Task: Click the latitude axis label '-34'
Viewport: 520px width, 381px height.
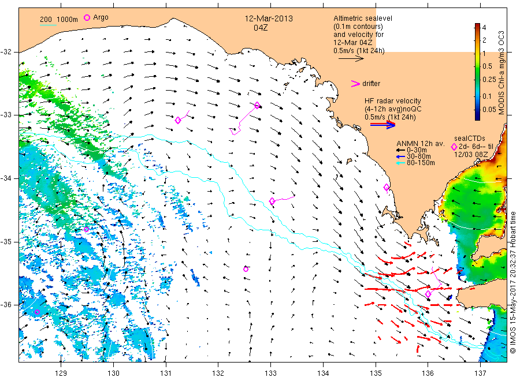Action: [6, 178]
